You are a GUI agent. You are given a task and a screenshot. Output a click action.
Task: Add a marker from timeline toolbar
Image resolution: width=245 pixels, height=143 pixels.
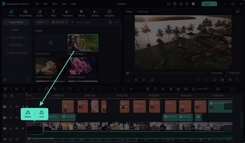tap(155, 89)
